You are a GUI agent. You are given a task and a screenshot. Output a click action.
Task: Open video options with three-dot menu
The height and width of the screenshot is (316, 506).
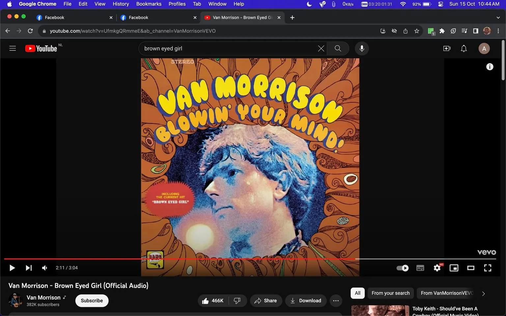[x=336, y=301]
